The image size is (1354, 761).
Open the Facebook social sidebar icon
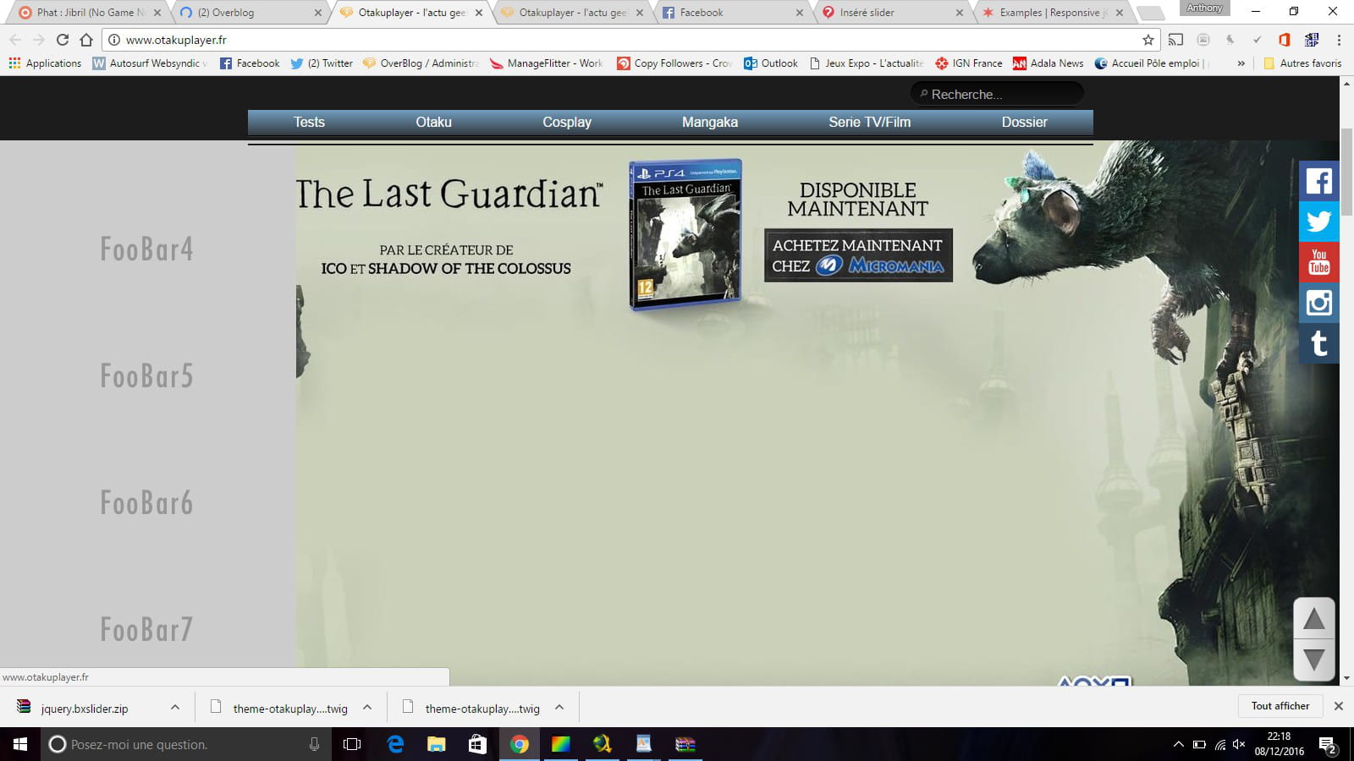point(1318,181)
